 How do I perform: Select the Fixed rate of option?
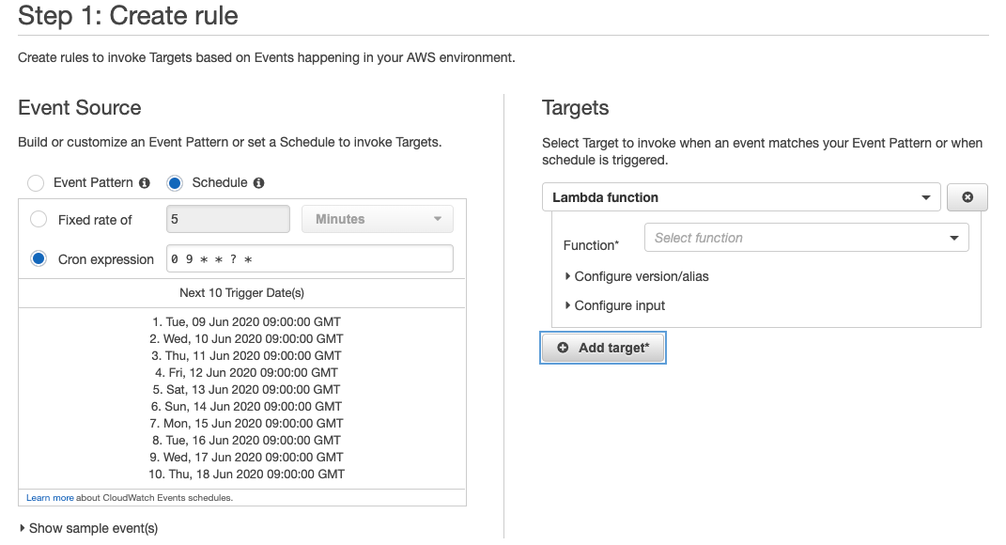pyautogui.click(x=38, y=219)
